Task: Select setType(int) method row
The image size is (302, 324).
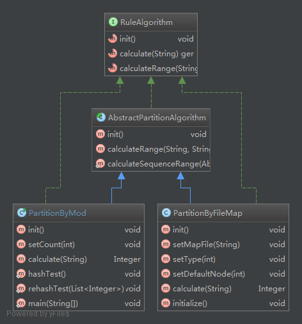Action: click(223, 259)
